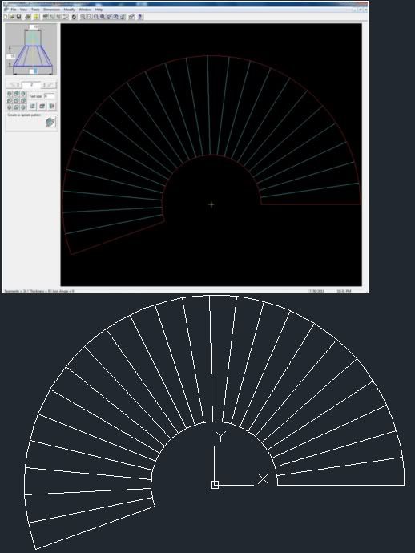Click the top diameter dimension field in the preview
The width and height of the screenshot is (415, 553).
[x=34, y=26]
